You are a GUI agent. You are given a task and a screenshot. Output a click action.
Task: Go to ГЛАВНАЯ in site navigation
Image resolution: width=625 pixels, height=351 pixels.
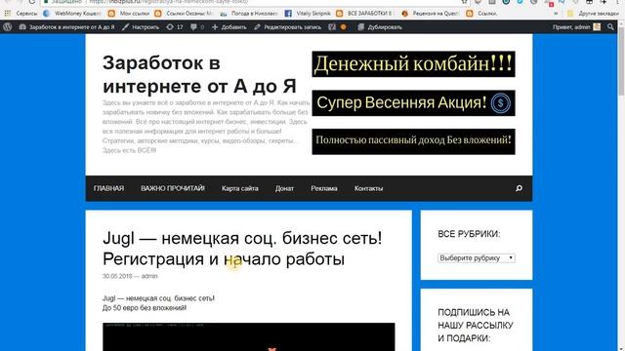click(108, 188)
